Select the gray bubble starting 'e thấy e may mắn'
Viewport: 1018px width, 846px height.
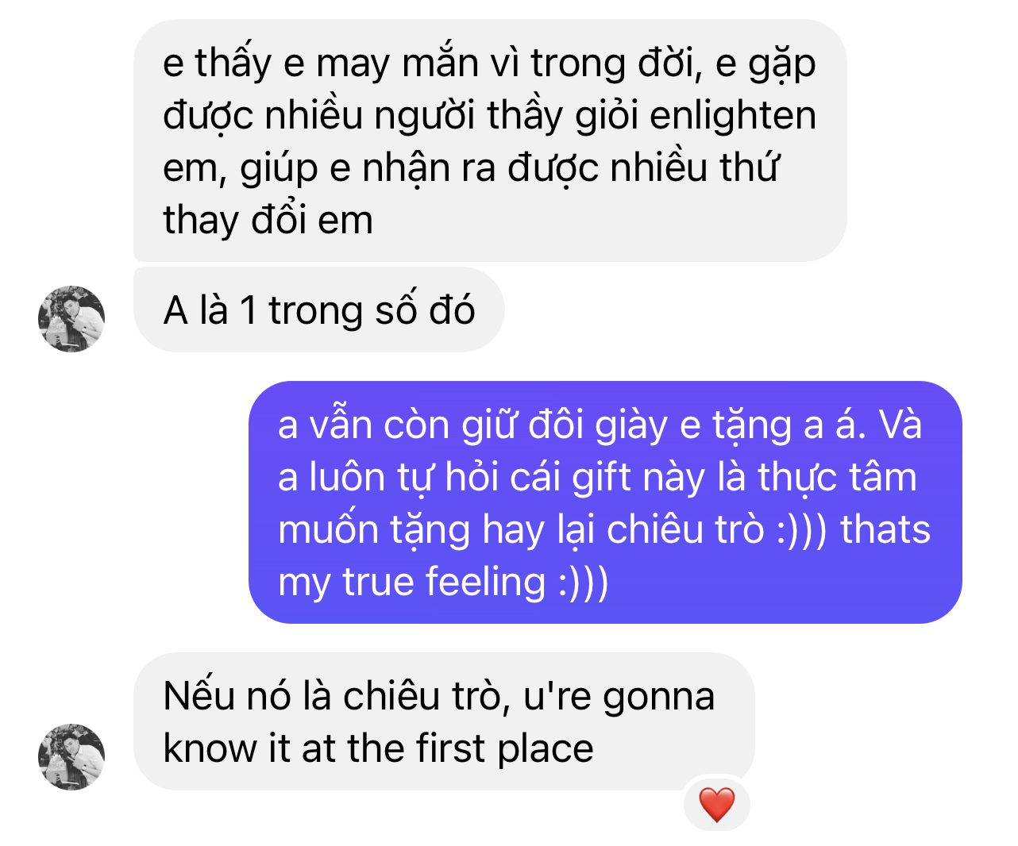pyautogui.click(x=489, y=140)
